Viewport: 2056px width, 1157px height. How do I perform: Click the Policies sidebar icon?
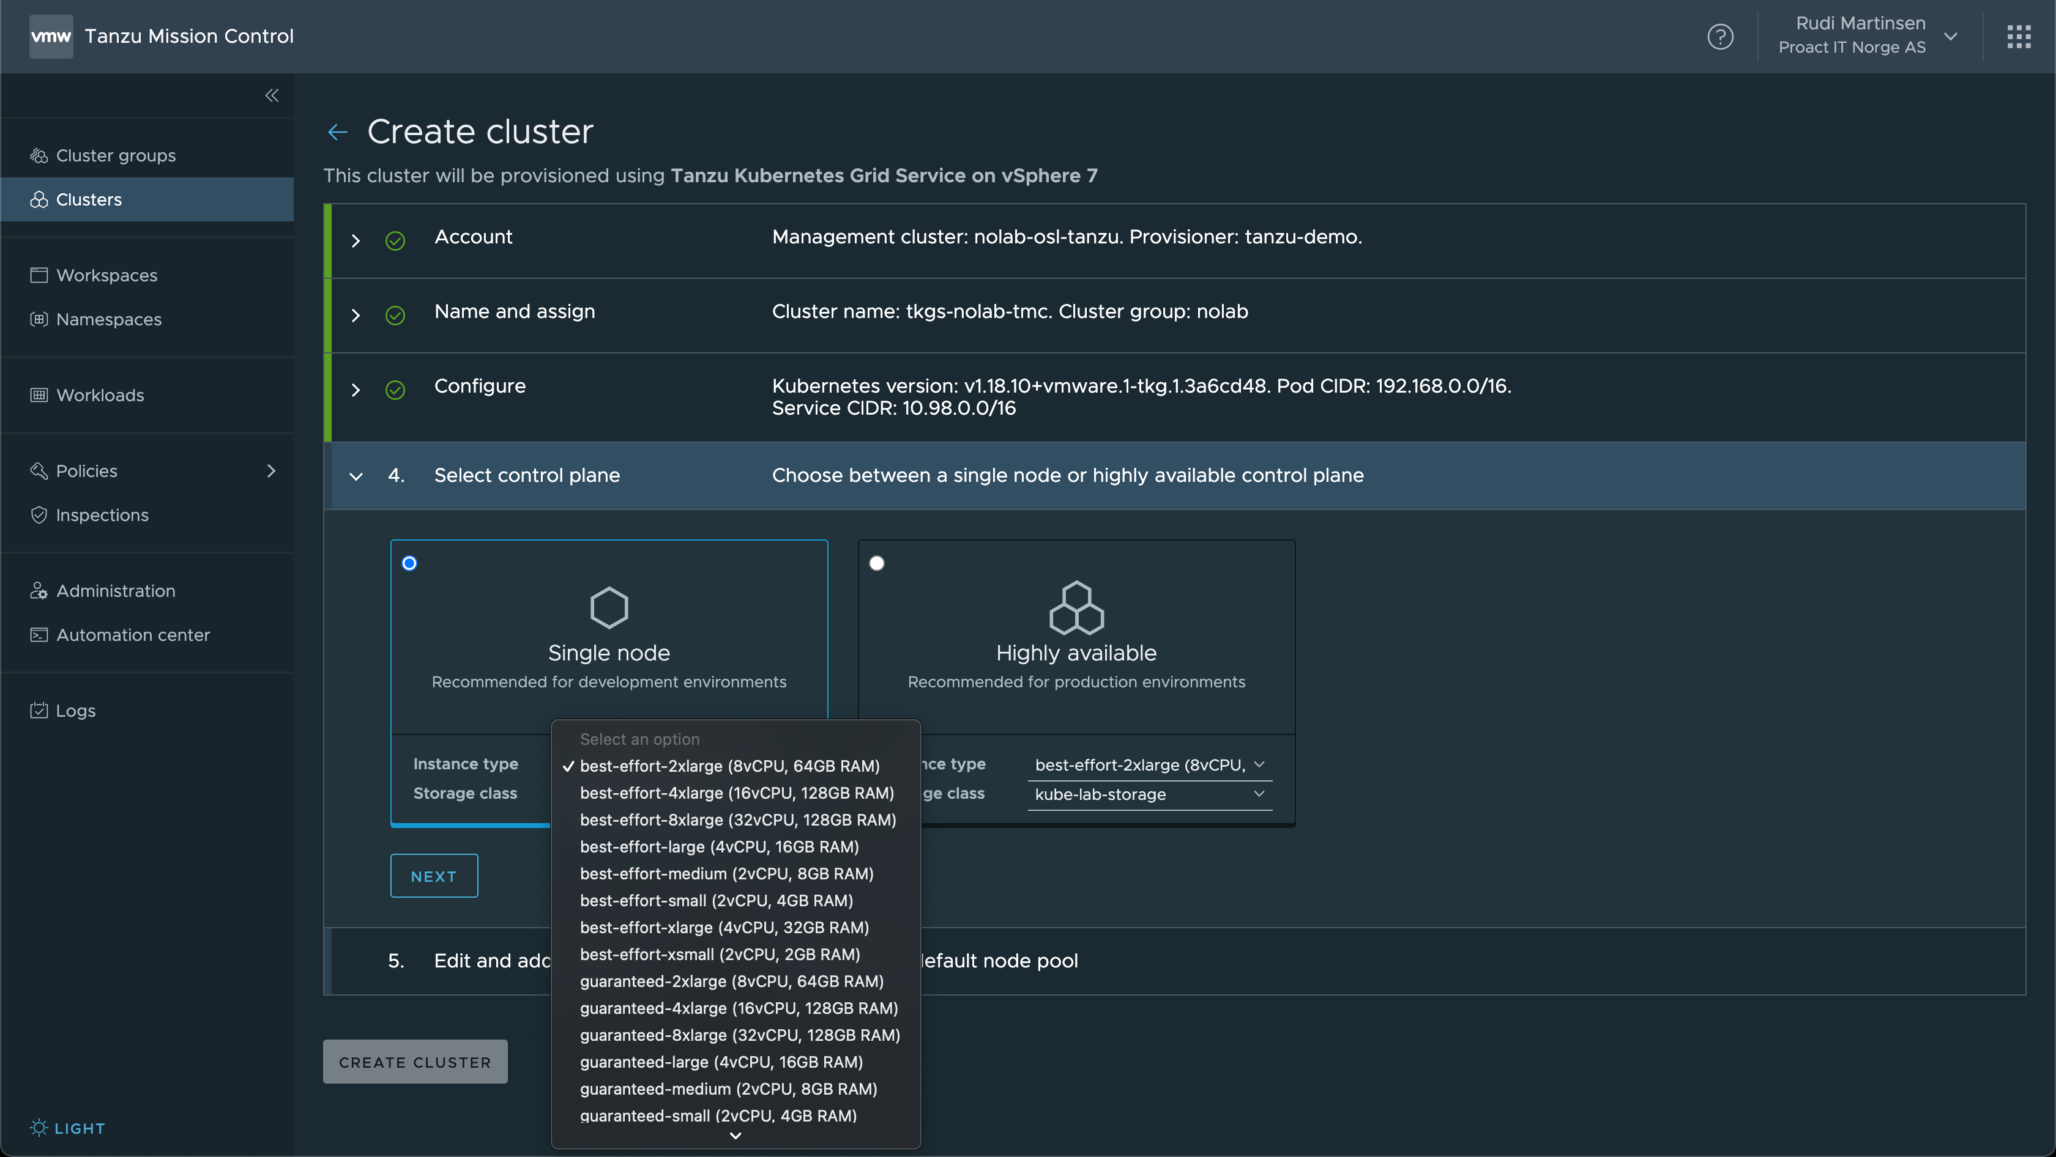point(39,470)
